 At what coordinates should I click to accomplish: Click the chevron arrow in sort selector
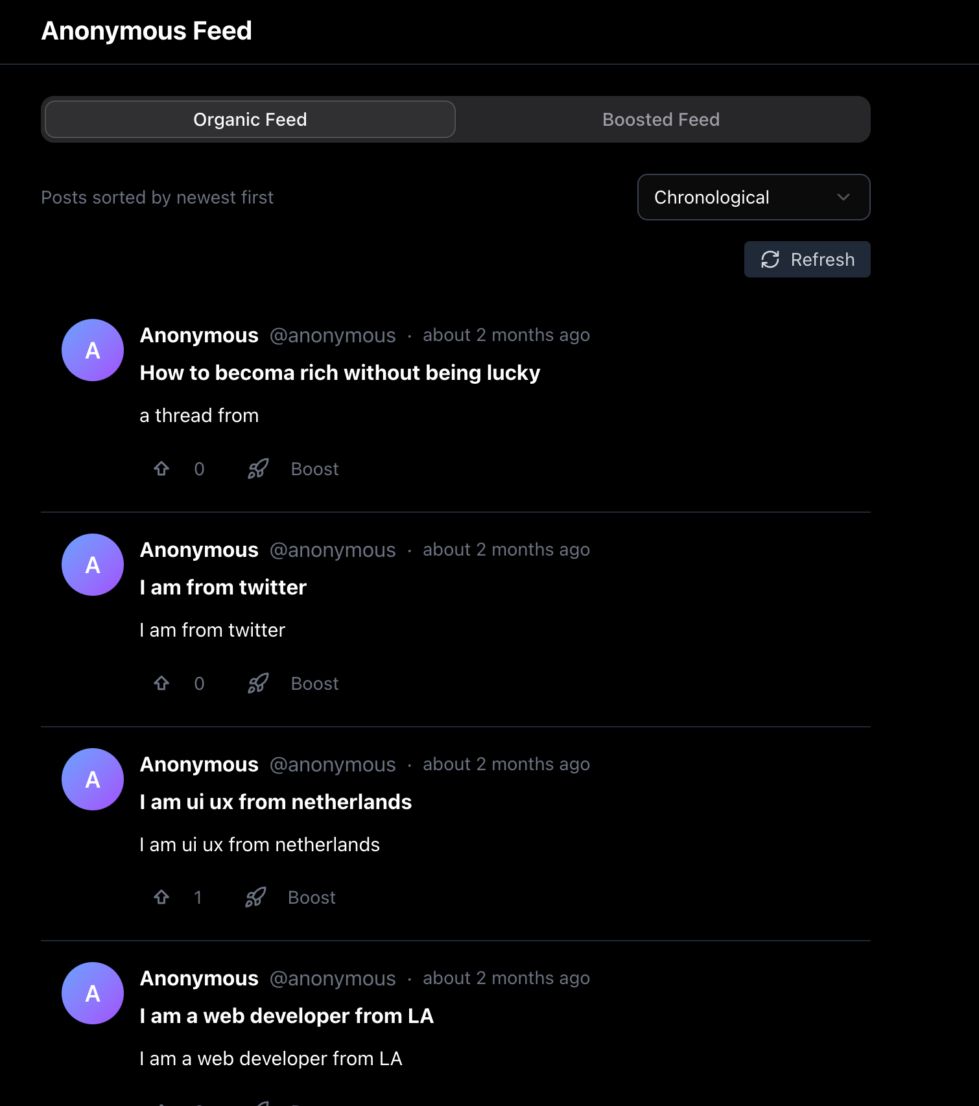[x=843, y=197]
